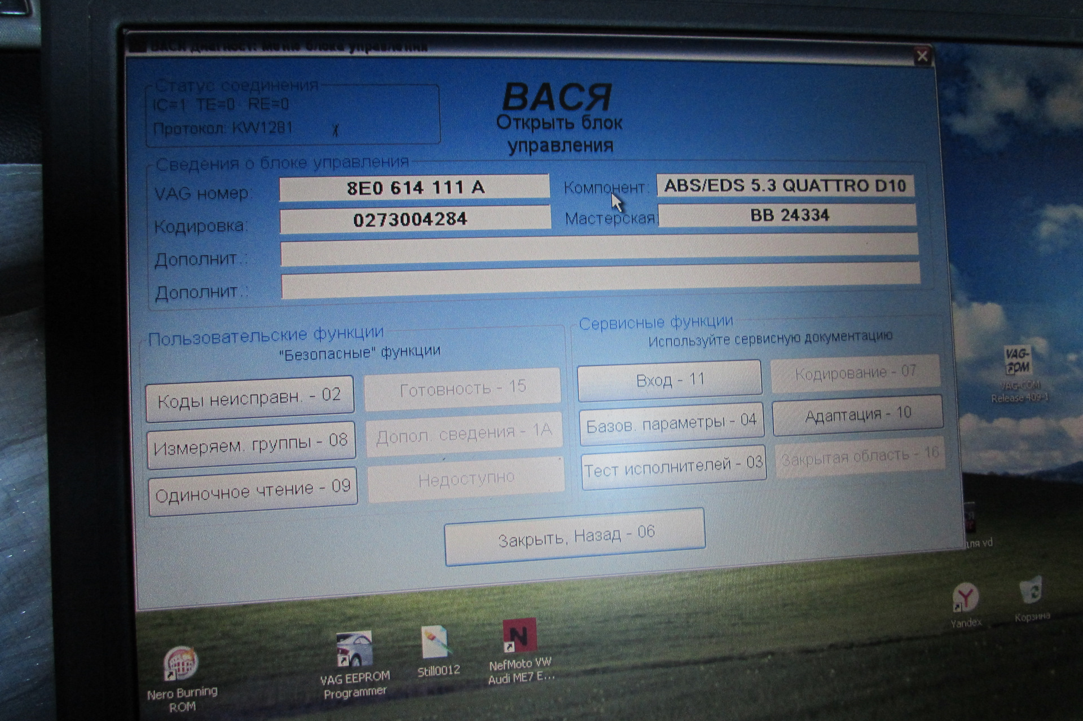Click the greyed Недоступно button
The height and width of the screenshot is (721, 1083).
(466, 479)
